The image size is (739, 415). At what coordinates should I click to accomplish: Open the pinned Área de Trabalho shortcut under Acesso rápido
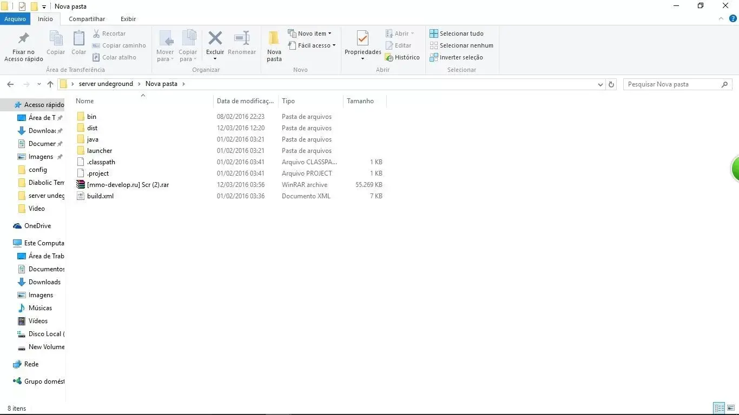[40, 118]
